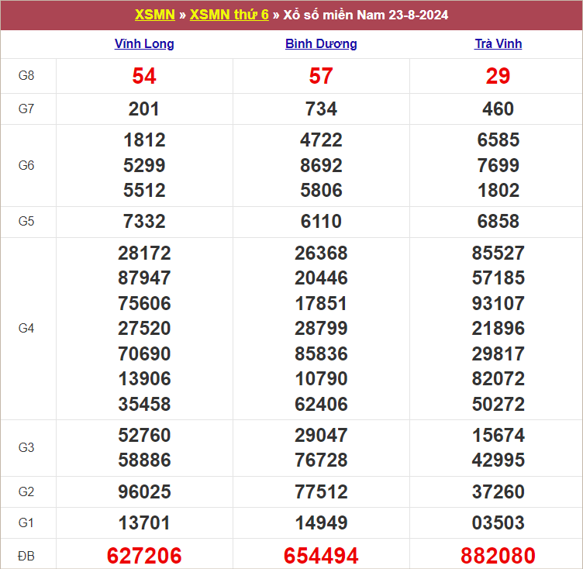Select the G3 value 76728

point(321,460)
